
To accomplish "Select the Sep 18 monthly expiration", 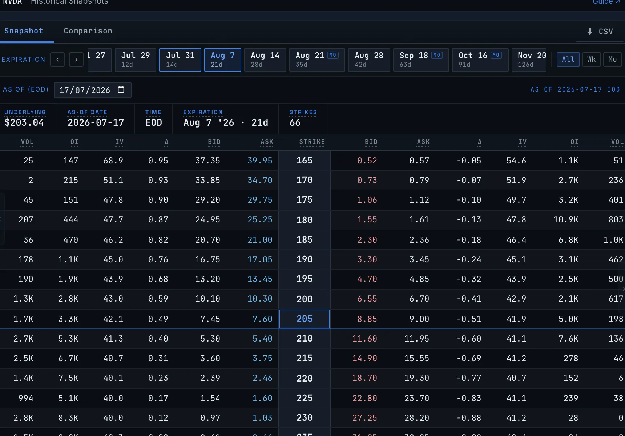I will [x=421, y=60].
